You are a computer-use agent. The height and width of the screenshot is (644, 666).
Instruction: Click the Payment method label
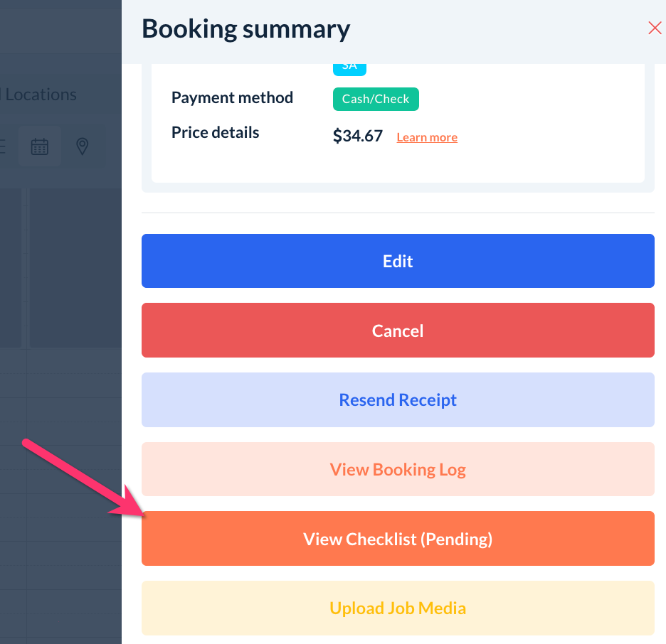pos(232,97)
